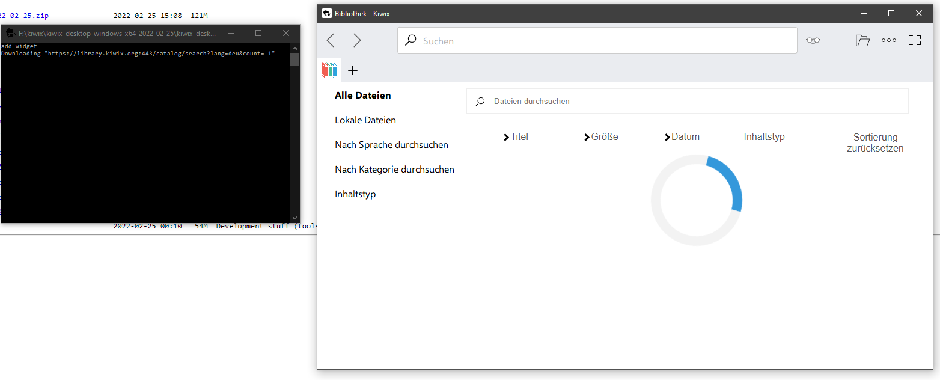The image size is (940, 380).
Task: Select the colorful Kiwix library tab icon
Action: point(329,70)
